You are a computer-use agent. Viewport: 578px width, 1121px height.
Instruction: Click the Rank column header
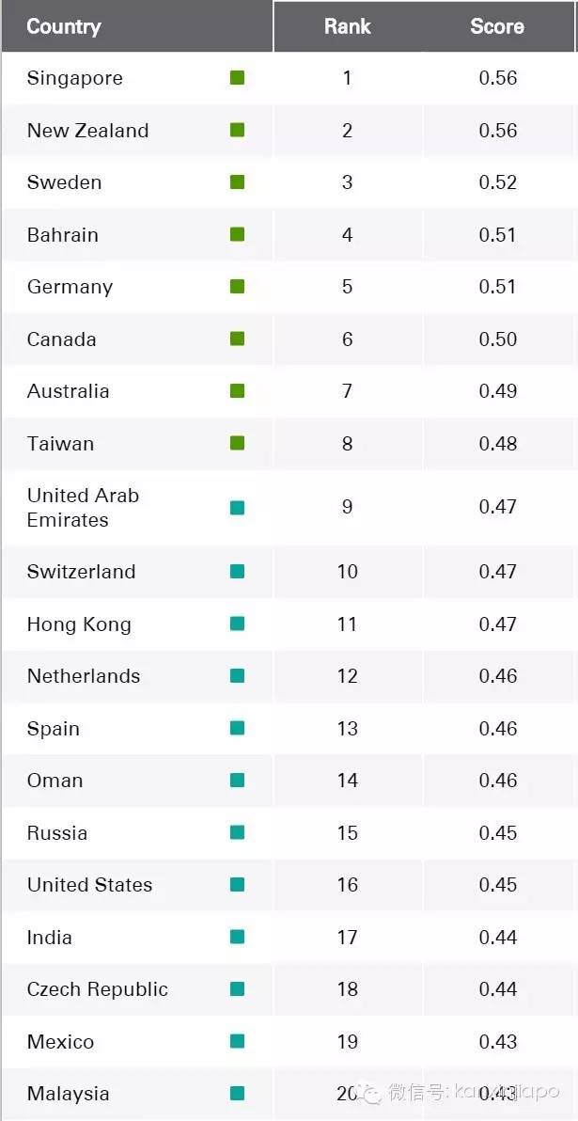pyautogui.click(x=348, y=26)
